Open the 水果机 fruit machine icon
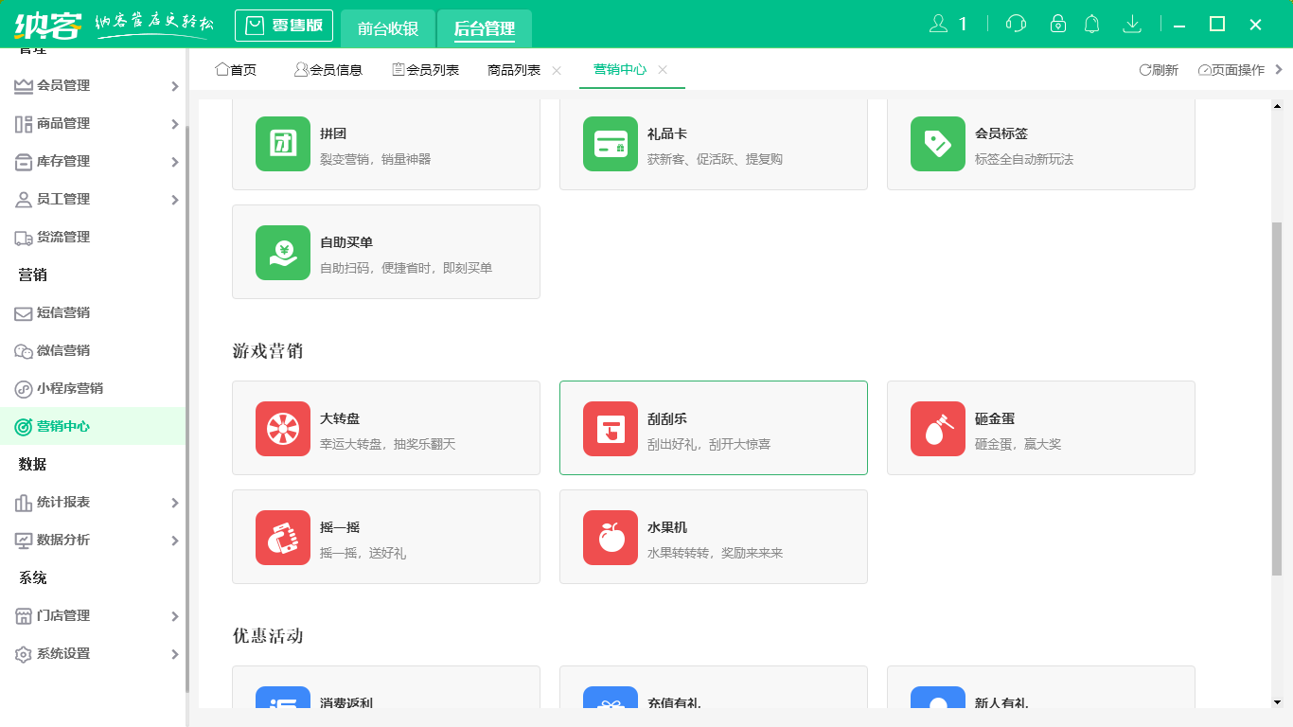Viewport: 1293px width, 727px height. coord(610,537)
